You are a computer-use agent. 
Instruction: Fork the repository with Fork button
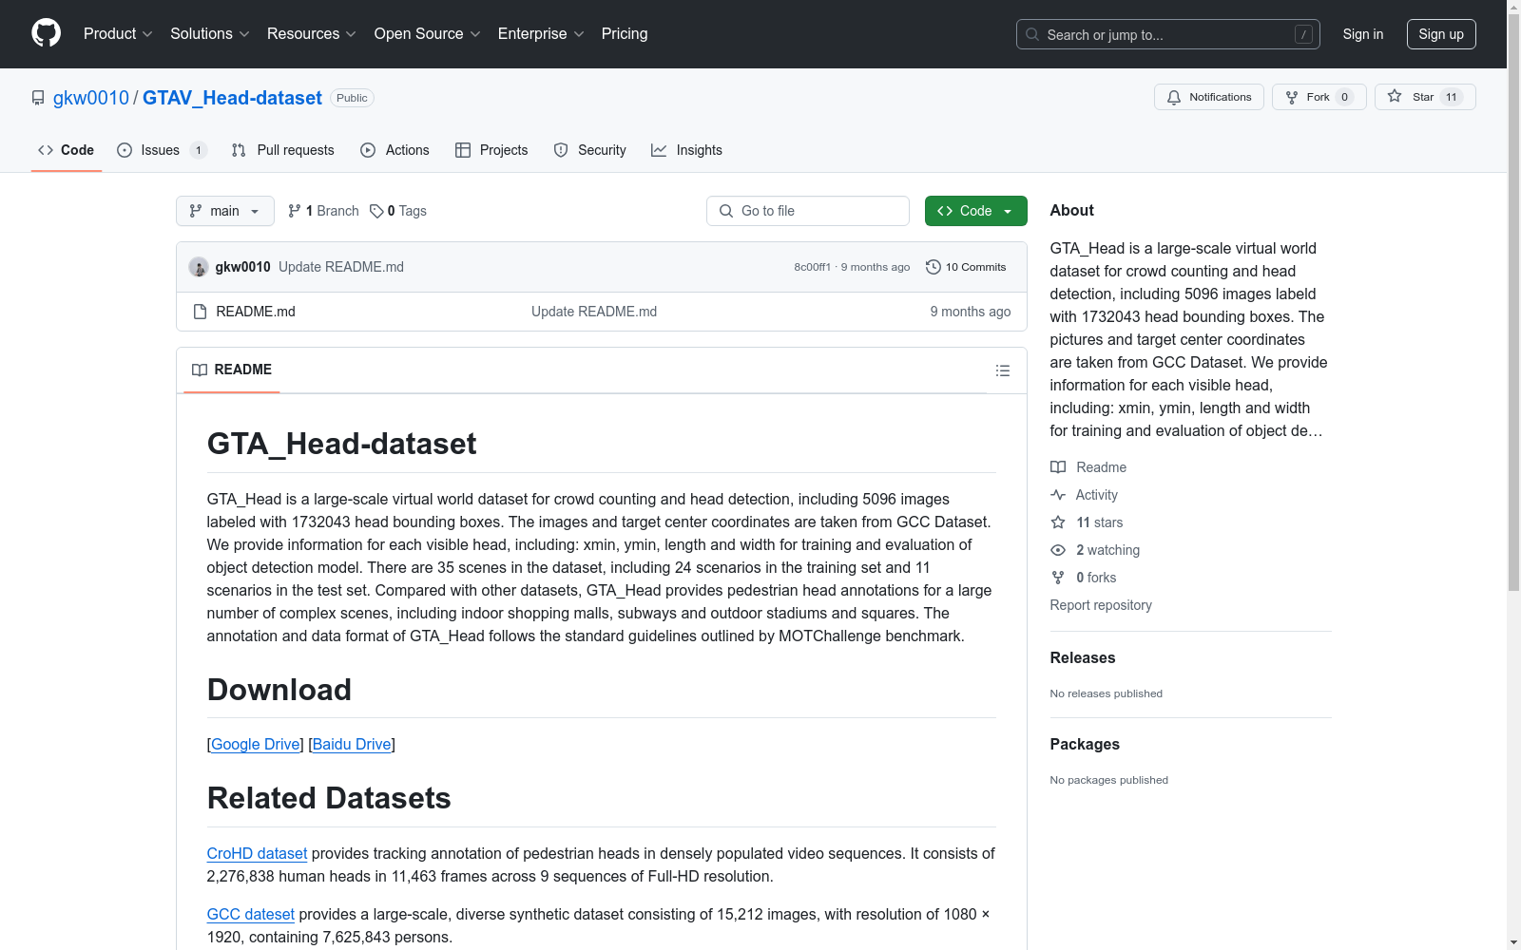point(1319,97)
